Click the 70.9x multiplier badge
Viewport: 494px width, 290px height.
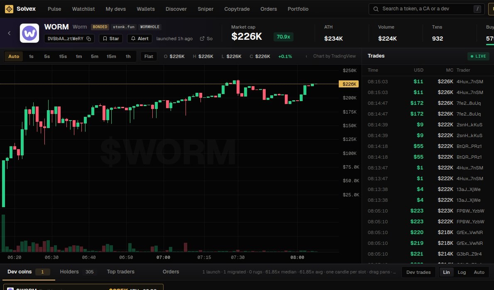coord(283,37)
